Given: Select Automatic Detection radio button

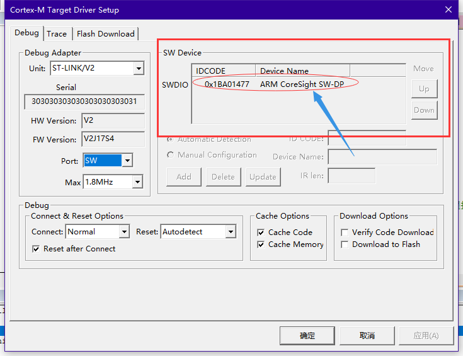Looking at the screenshot, I should [170, 139].
